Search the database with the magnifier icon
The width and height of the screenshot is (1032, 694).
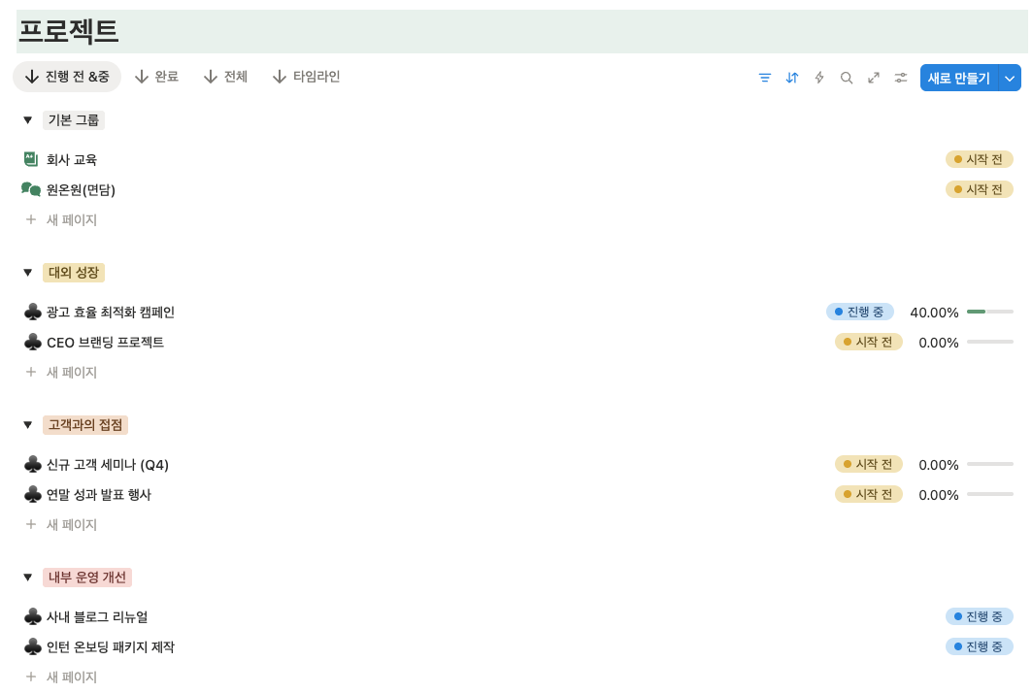point(846,78)
